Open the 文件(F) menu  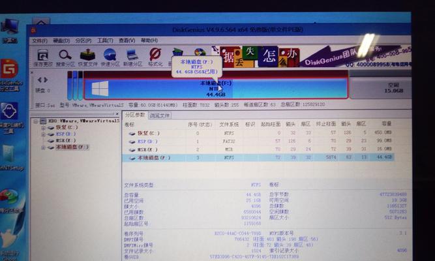click(x=40, y=41)
